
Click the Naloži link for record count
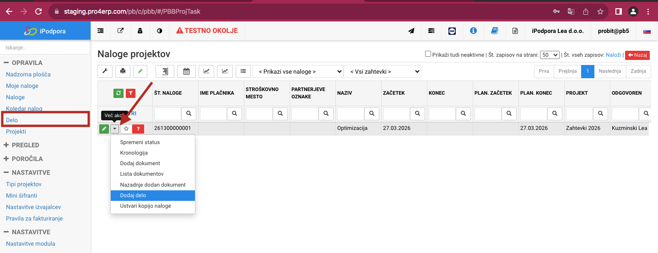point(614,55)
